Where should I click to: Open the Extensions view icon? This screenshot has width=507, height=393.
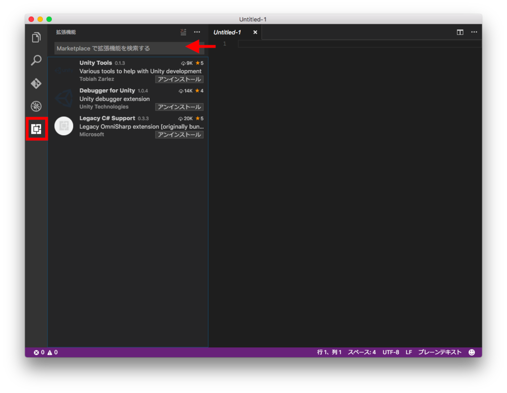[x=37, y=129]
